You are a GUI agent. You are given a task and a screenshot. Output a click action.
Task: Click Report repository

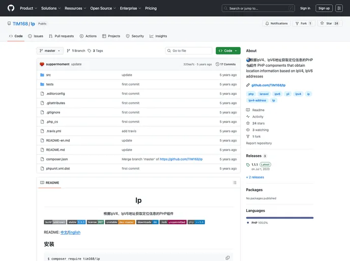coord(259,143)
